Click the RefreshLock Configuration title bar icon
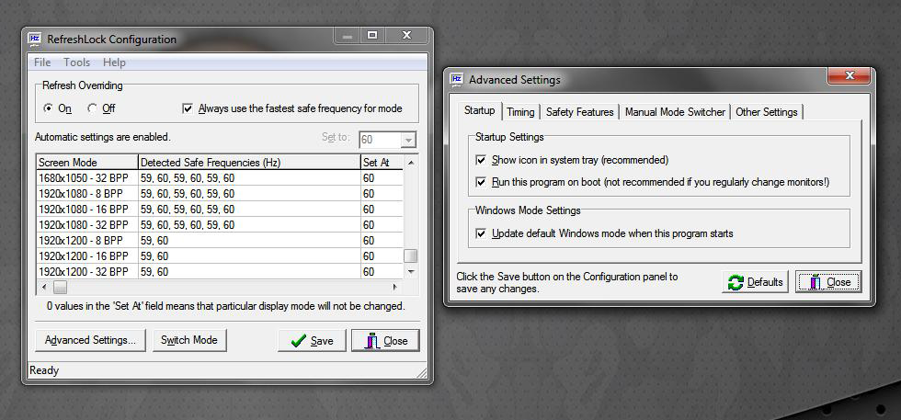This screenshot has width=901, height=420. pos(35,40)
